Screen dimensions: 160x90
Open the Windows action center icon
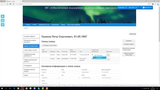157,88
